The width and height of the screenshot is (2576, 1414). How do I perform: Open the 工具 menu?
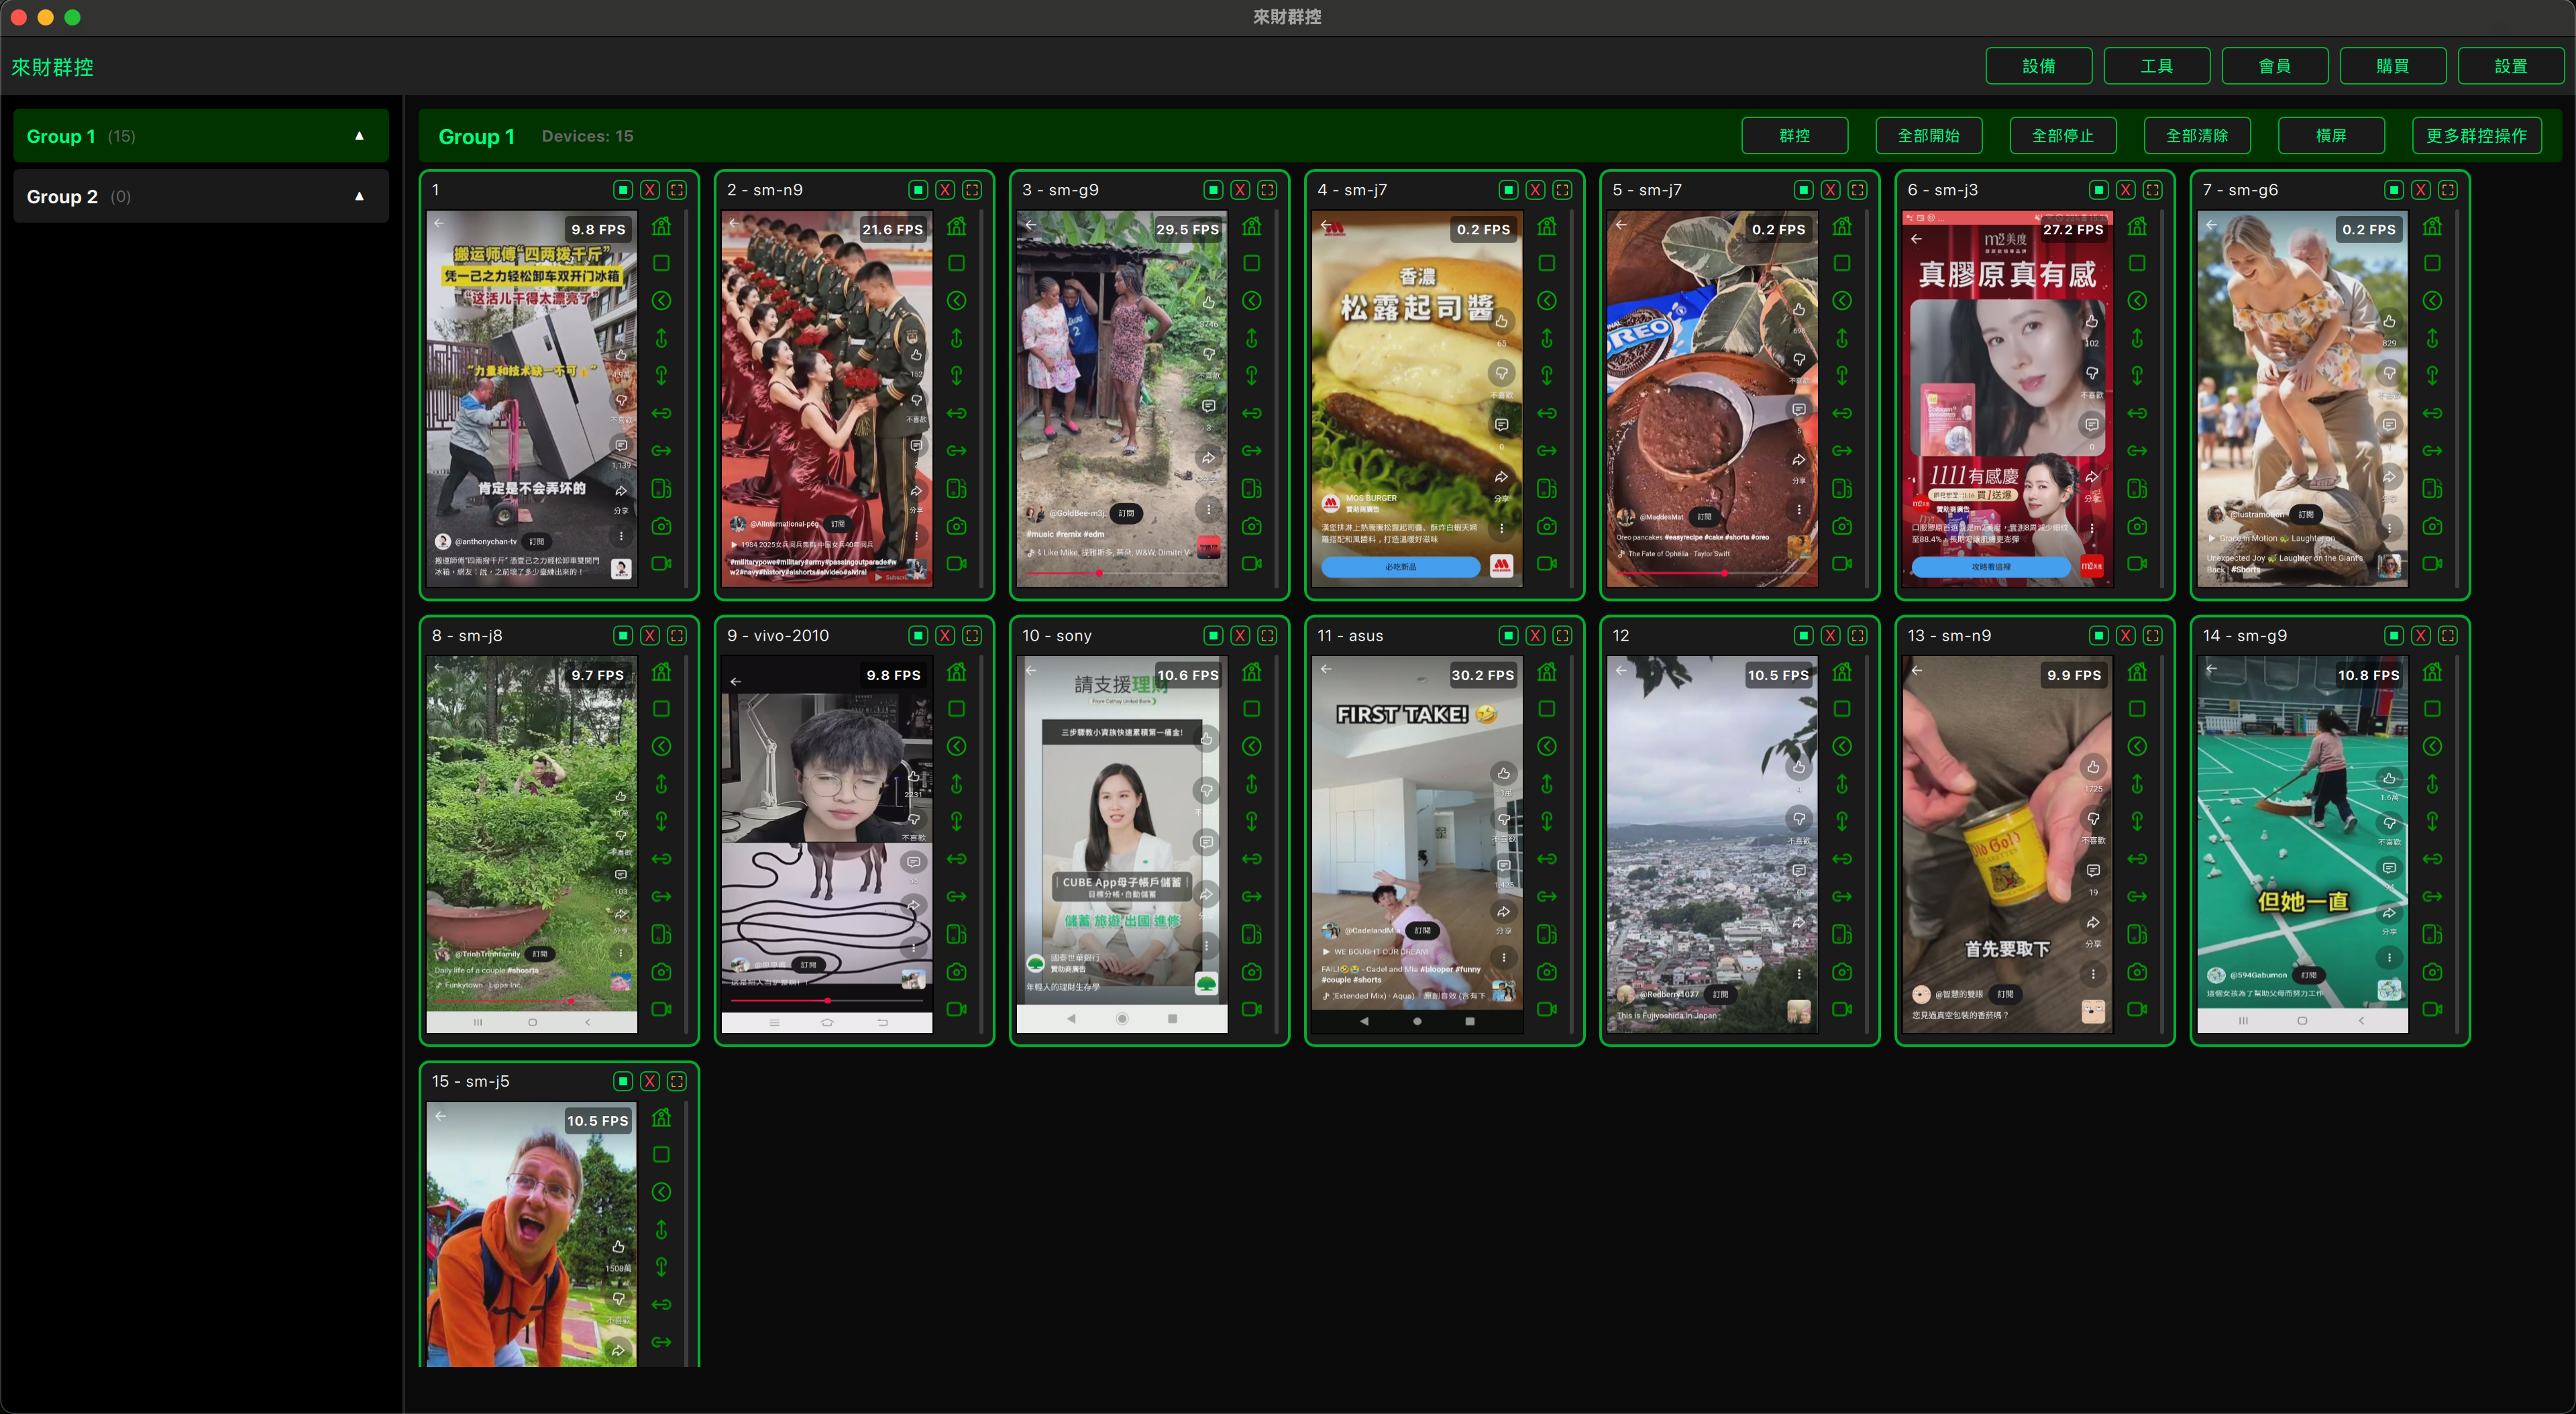(x=2156, y=66)
